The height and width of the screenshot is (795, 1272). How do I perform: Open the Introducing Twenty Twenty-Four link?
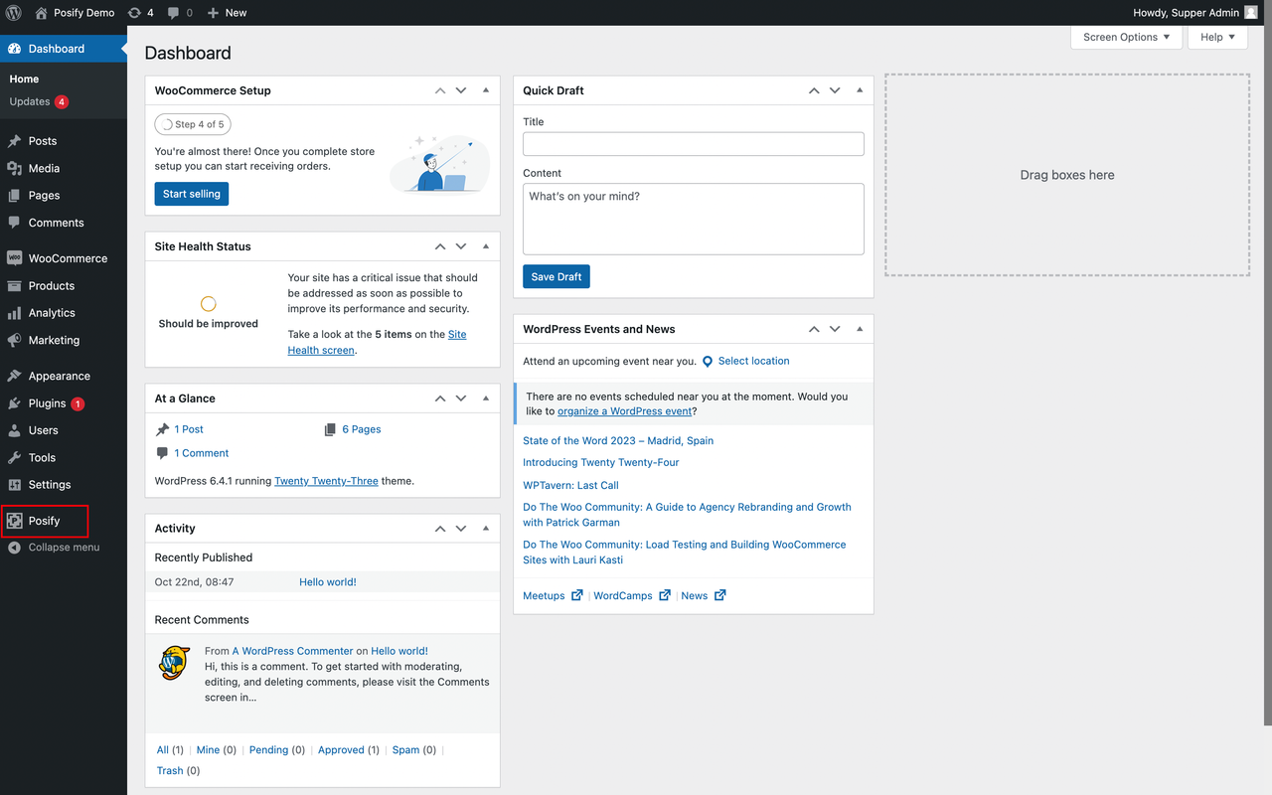coord(601,463)
